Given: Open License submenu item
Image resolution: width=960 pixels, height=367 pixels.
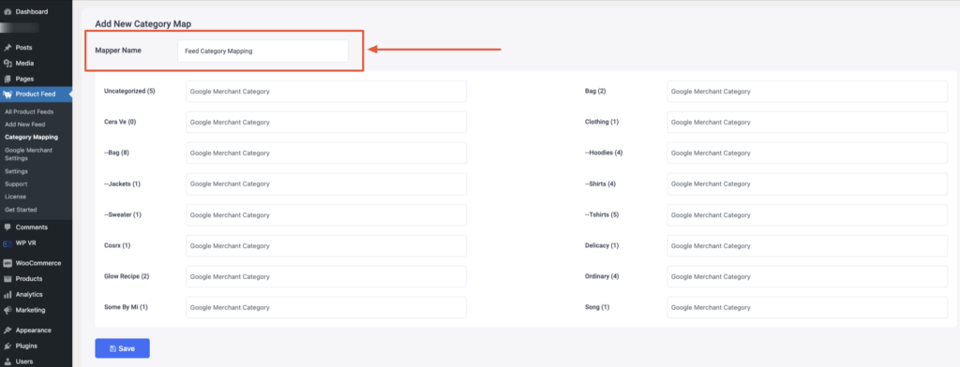Looking at the screenshot, I should point(15,197).
